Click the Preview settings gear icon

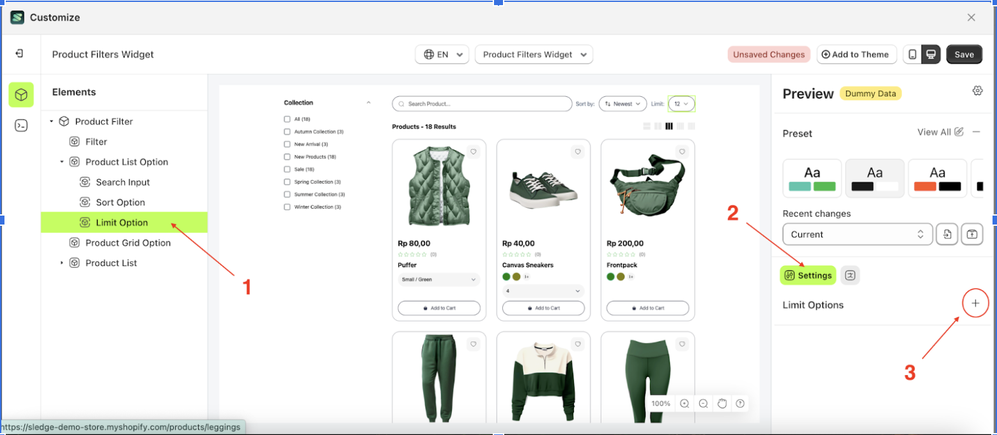[x=977, y=91]
